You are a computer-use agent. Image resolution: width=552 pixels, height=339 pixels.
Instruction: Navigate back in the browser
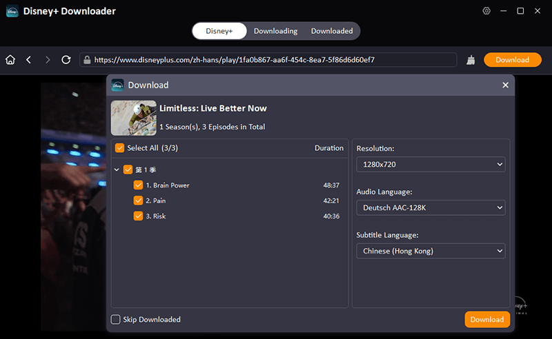[x=29, y=60]
